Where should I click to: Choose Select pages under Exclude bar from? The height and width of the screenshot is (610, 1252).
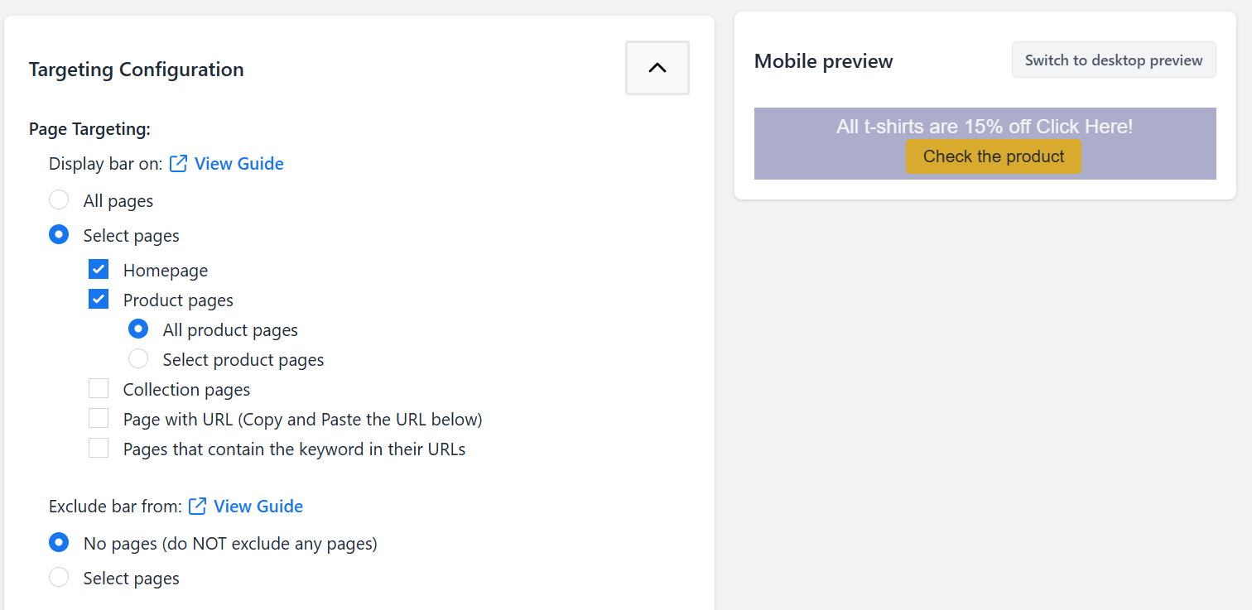59,578
